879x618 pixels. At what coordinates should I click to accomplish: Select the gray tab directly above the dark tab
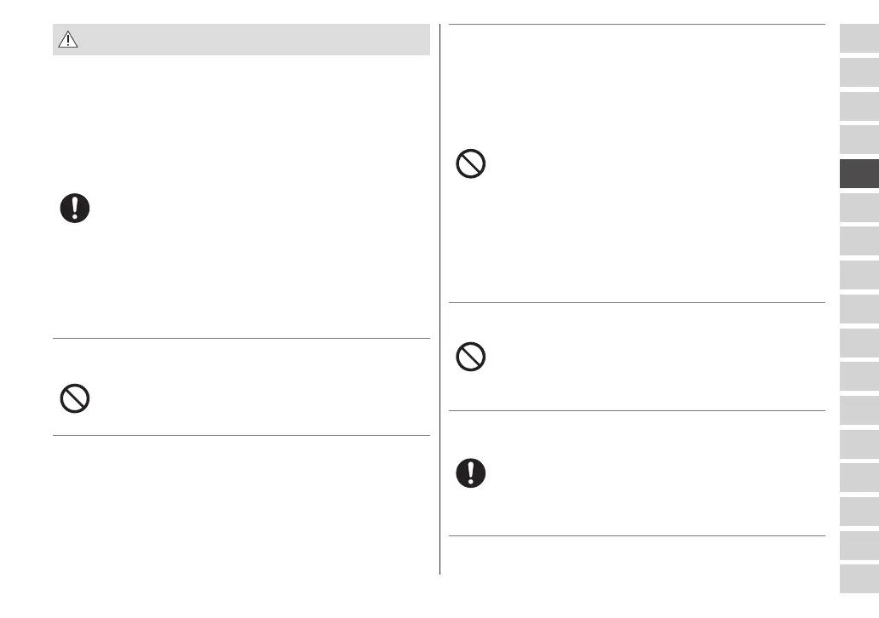pyautogui.click(x=859, y=140)
